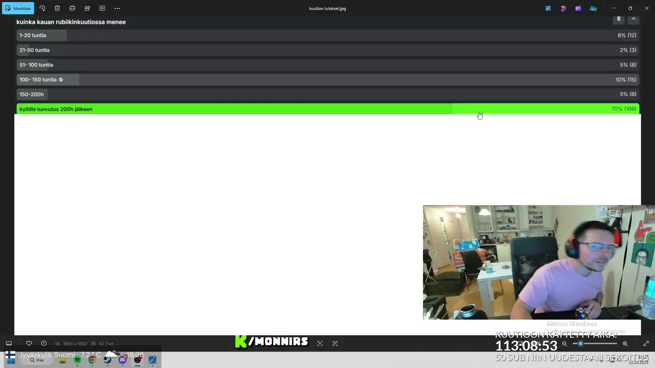Click the 8% (12) result value
Viewport: 655px width, 368px height.
[x=627, y=35]
